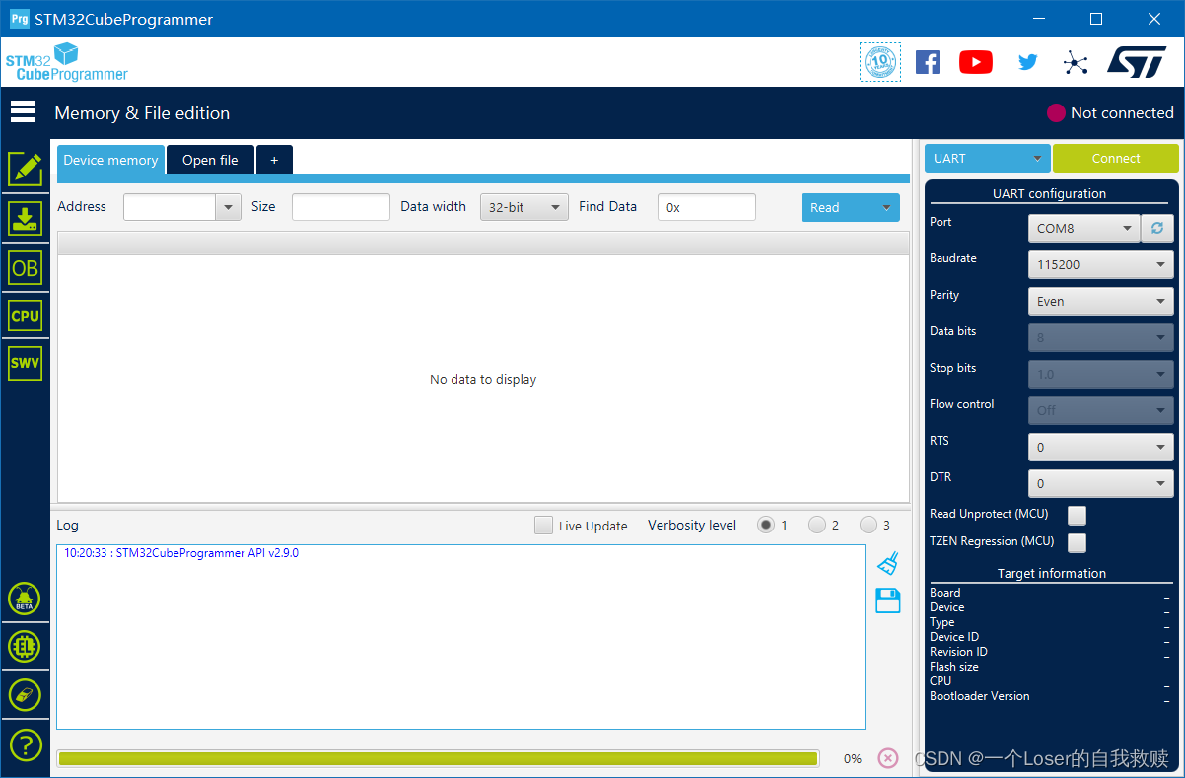Image resolution: width=1185 pixels, height=778 pixels.
Task: Cancel the progress operation icon
Action: pos(888,757)
